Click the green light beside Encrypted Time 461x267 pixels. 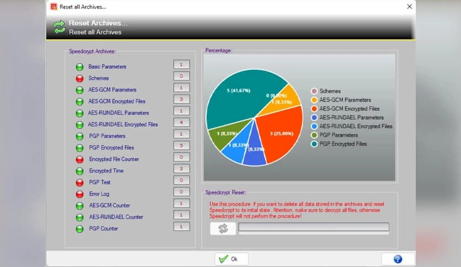[79, 171]
